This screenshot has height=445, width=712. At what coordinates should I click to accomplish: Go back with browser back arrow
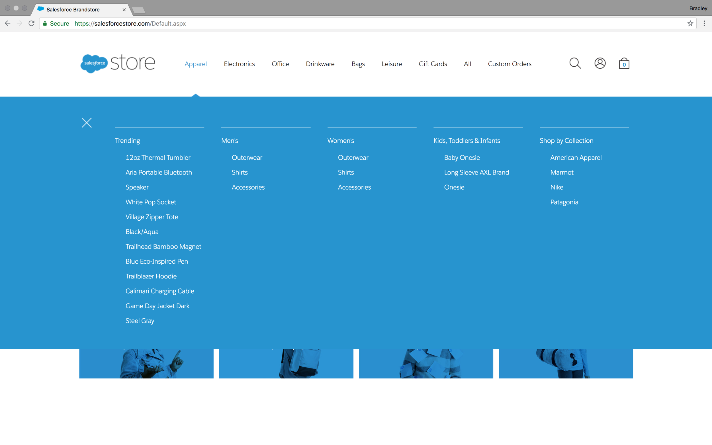tap(8, 24)
